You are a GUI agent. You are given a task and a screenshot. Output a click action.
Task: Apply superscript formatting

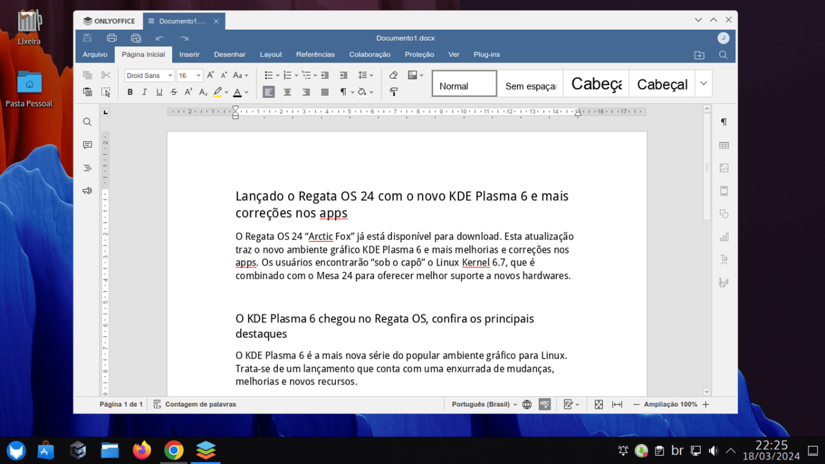pyautogui.click(x=188, y=92)
